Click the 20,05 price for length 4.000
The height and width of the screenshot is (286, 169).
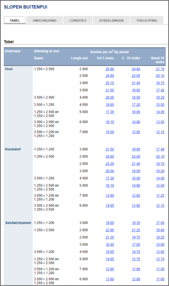click(110, 98)
